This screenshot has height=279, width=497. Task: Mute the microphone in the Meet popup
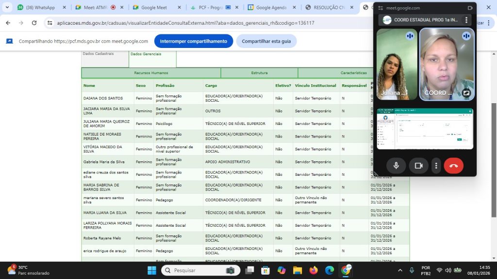(396, 166)
